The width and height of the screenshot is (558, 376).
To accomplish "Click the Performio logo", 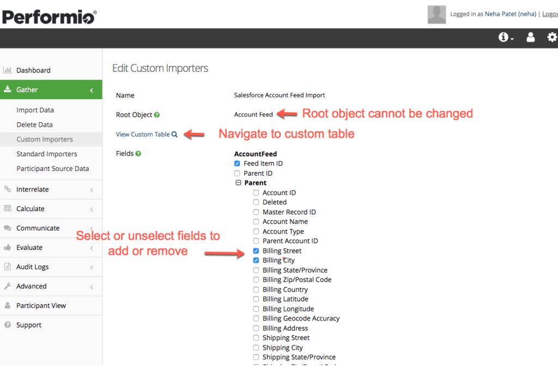I will (x=49, y=17).
